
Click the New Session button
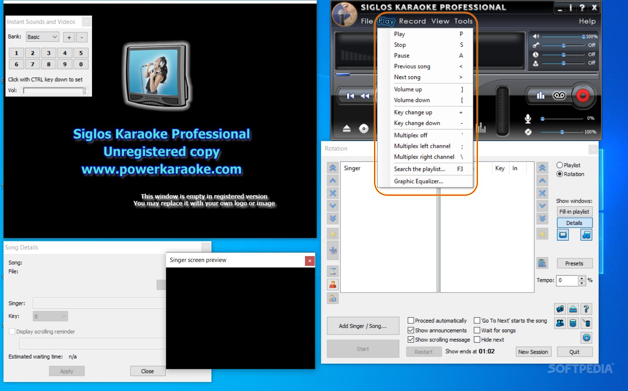click(533, 352)
